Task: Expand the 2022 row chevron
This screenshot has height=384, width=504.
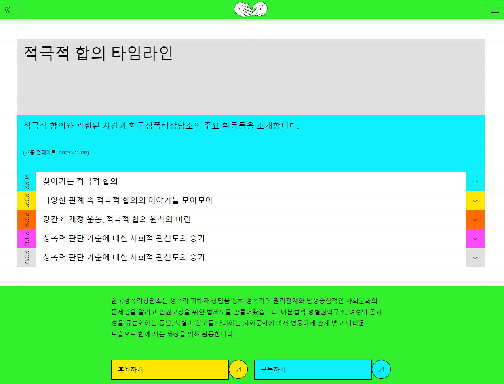Action: 475,182
